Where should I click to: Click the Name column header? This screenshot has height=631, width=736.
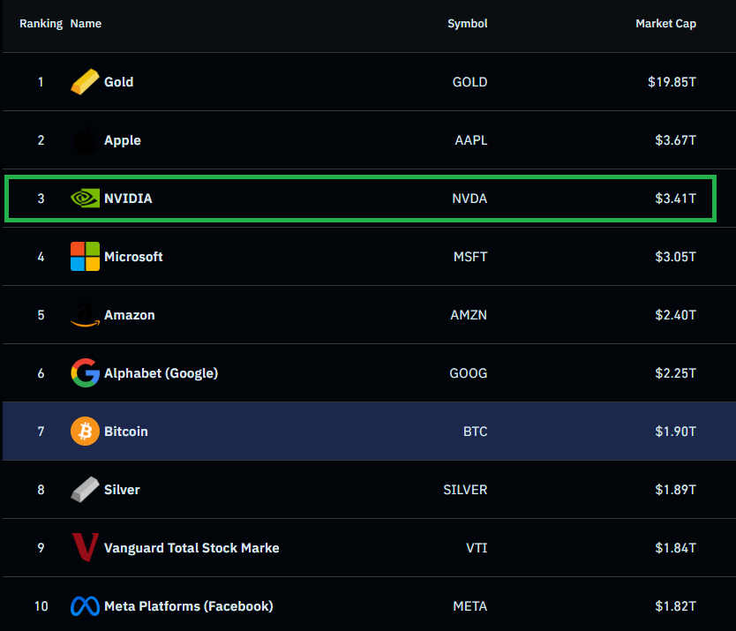coord(86,24)
